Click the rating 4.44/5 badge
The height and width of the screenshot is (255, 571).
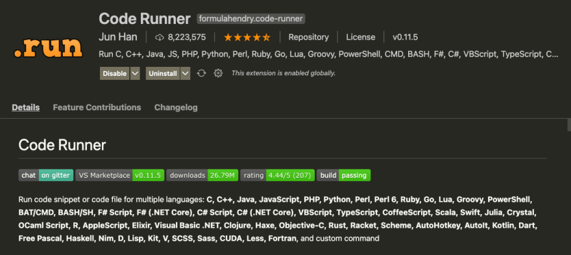278,175
